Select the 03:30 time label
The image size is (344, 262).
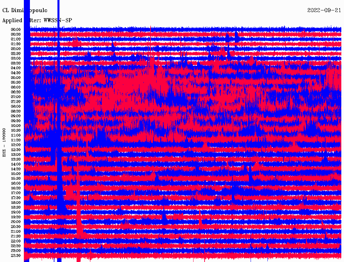[x=16, y=63]
